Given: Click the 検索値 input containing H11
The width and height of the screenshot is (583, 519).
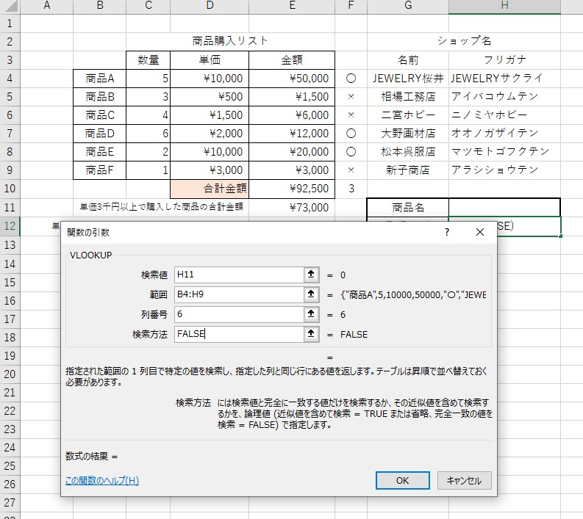Looking at the screenshot, I should (x=238, y=275).
